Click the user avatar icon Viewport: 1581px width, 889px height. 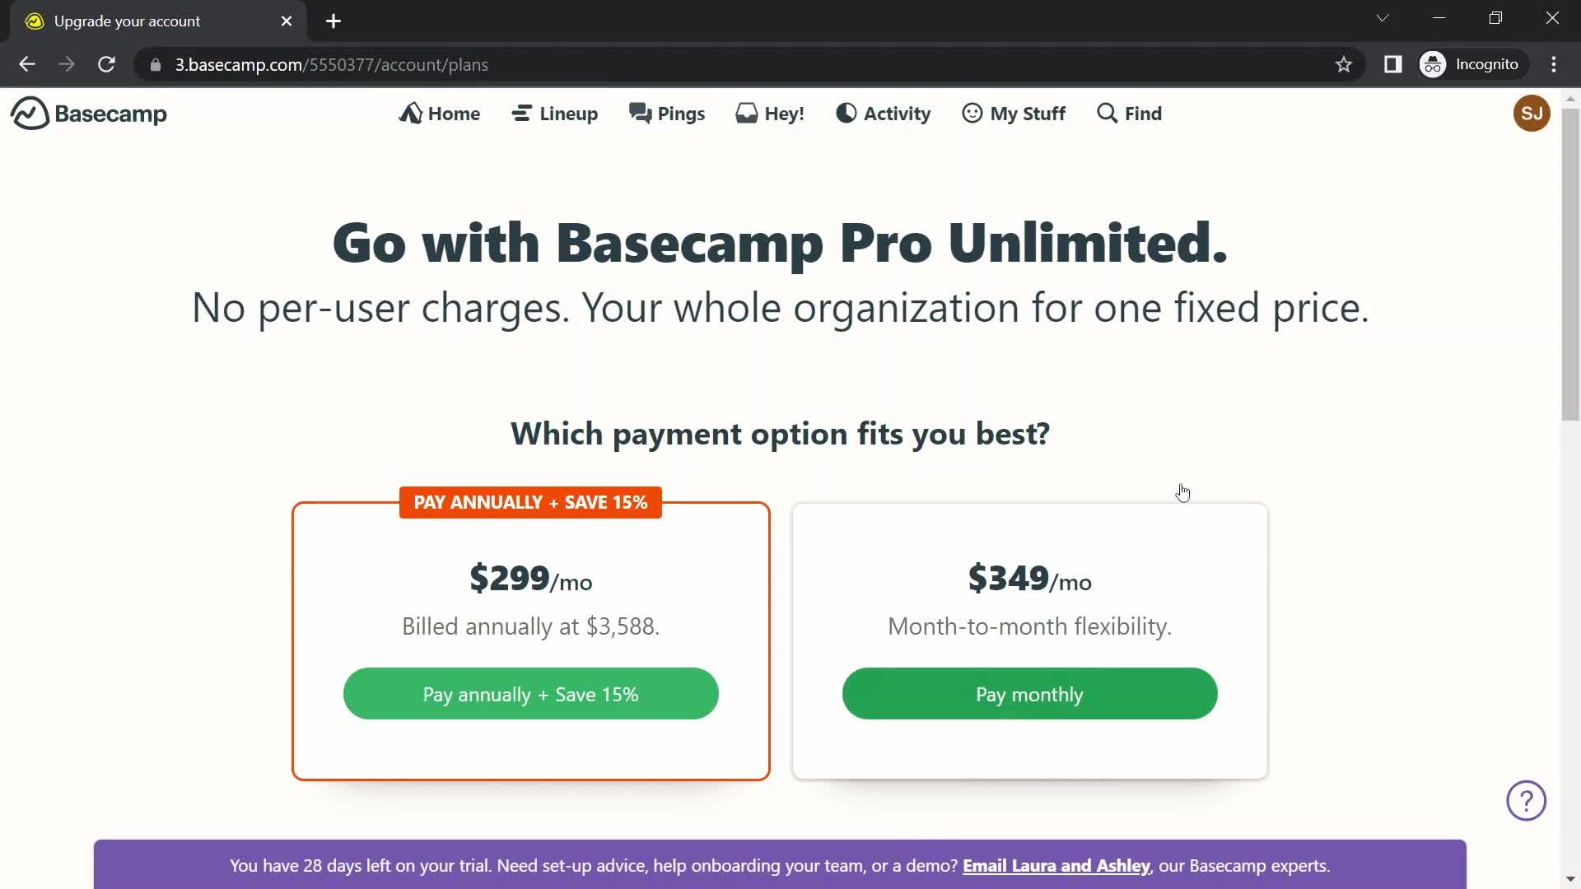[x=1532, y=113]
